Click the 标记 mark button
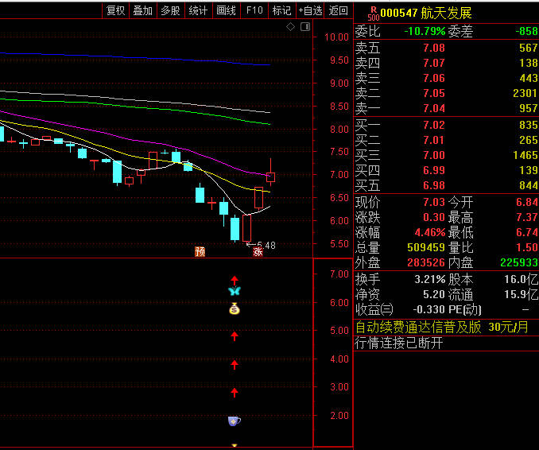This screenshot has height=450, width=539. [282, 10]
